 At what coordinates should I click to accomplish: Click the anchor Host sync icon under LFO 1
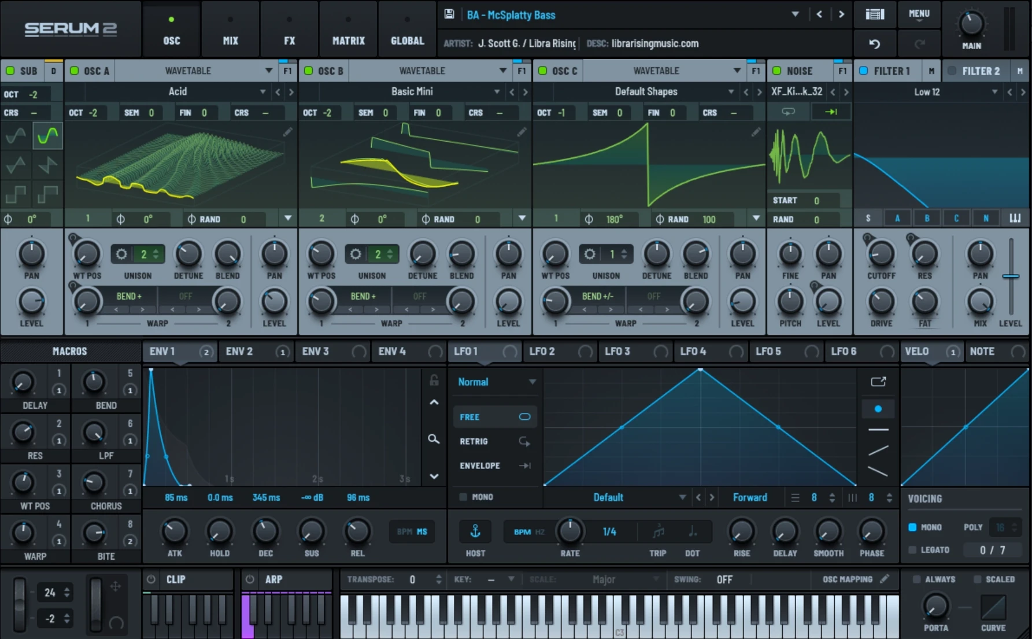[x=475, y=531]
